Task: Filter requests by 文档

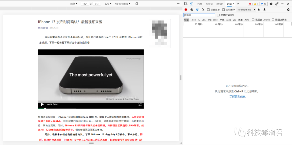Action: point(228,20)
